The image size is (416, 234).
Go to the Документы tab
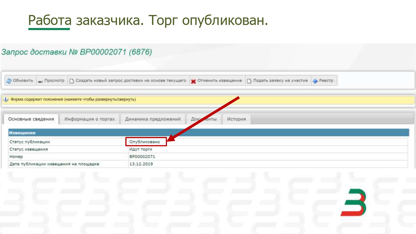tap(204, 119)
